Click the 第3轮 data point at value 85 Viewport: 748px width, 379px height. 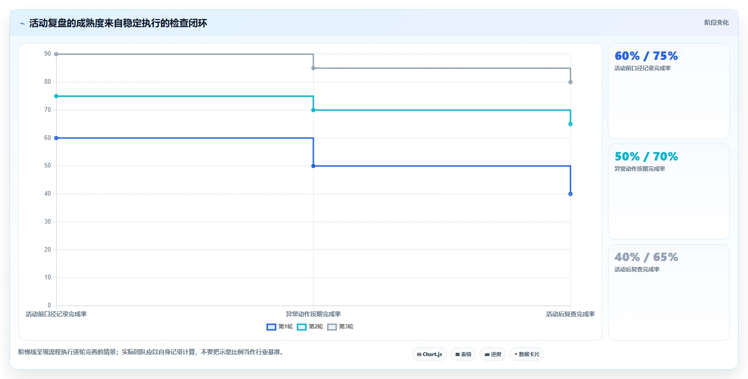point(313,68)
